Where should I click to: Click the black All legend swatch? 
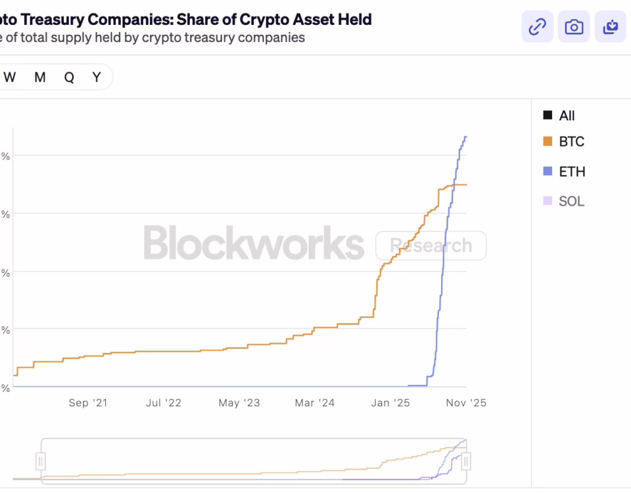click(548, 115)
